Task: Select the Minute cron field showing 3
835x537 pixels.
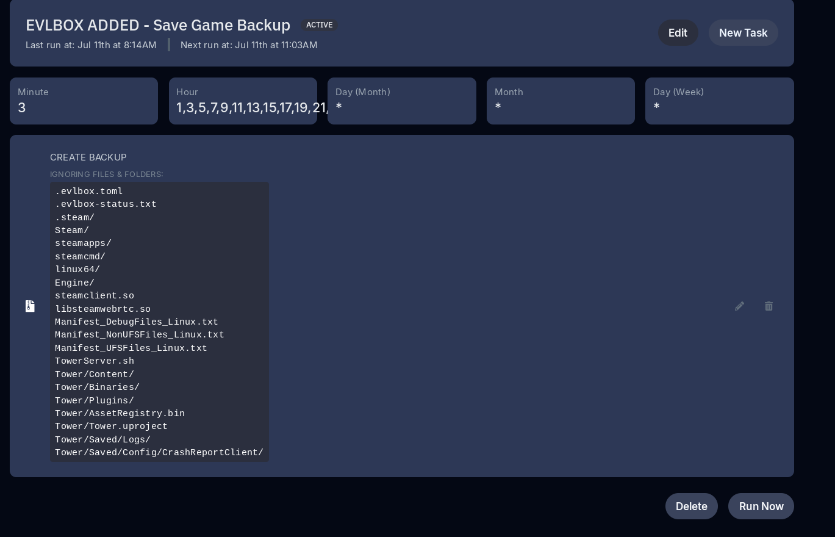Action: [84, 101]
